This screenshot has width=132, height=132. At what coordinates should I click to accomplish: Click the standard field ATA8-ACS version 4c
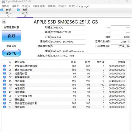click(90, 51)
